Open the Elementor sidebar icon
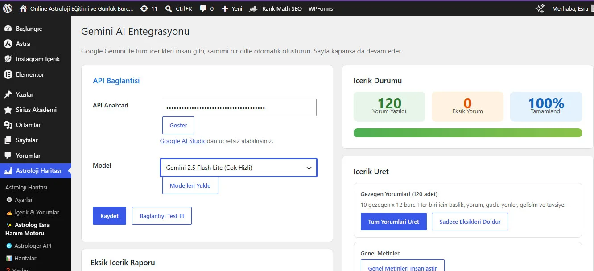594x271 pixels. tap(8, 74)
